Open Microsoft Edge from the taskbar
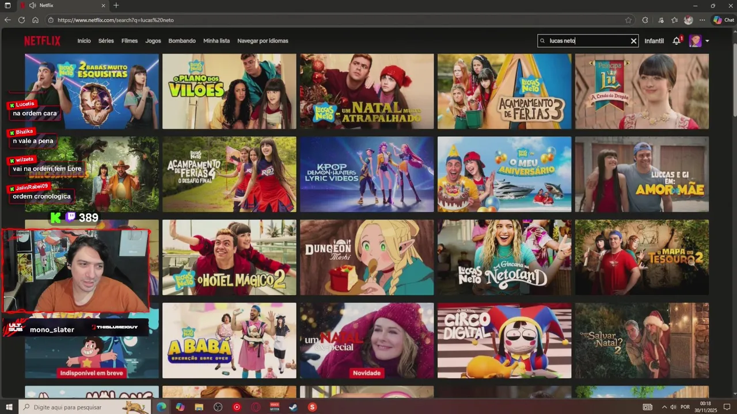The width and height of the screenshot is (737, 414). [x=161, y=407]
